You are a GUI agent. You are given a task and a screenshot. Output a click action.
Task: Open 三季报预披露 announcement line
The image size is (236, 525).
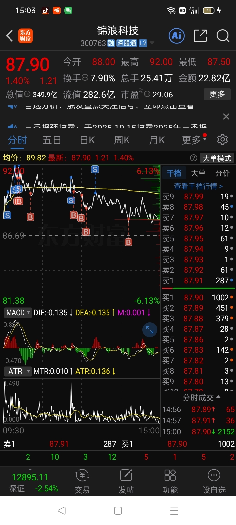tap(115, 126)
